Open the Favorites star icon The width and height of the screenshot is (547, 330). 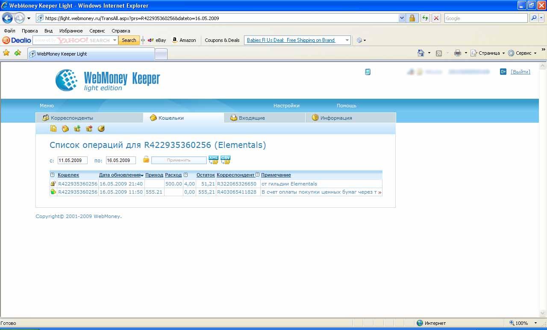(x=6, y=53)
